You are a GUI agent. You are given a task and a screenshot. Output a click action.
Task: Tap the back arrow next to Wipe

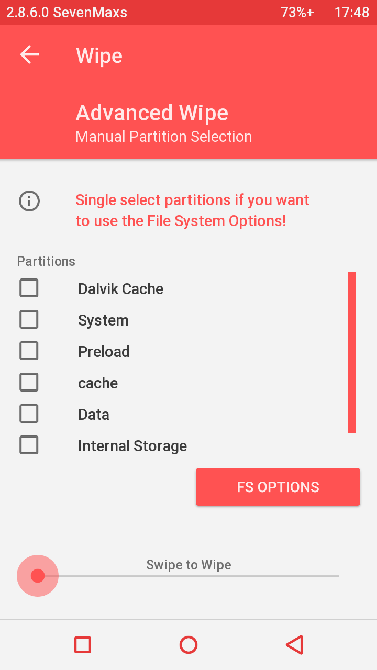point(29,54)
